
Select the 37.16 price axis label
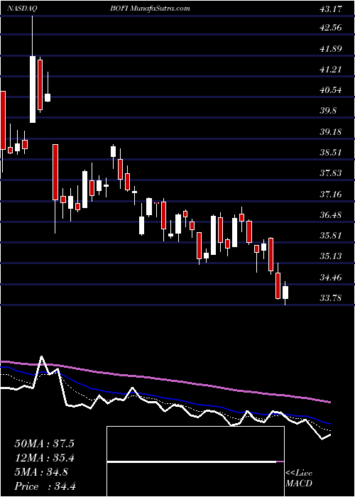point(331,195)
